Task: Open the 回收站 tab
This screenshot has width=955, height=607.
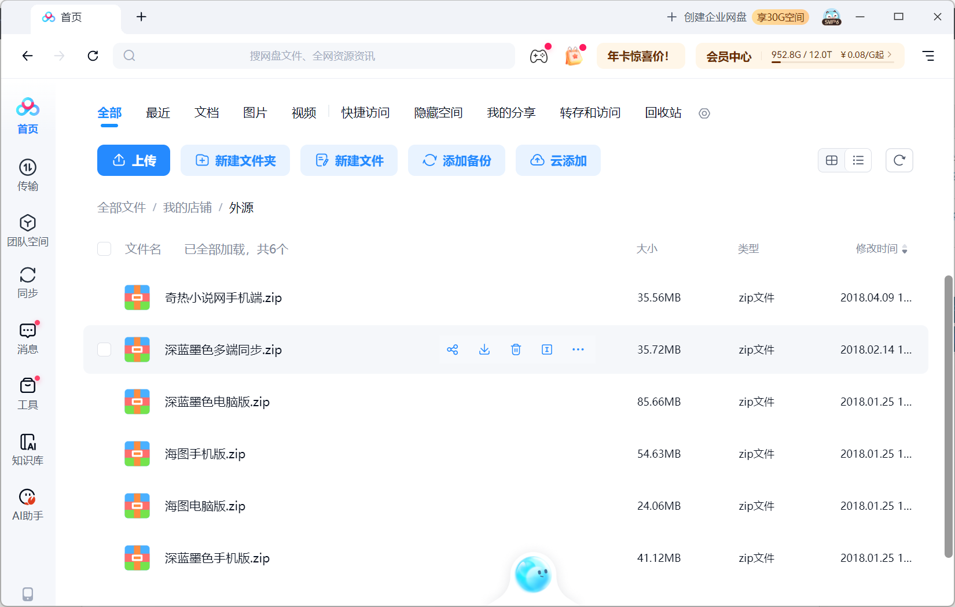Action: coord(663,113)
